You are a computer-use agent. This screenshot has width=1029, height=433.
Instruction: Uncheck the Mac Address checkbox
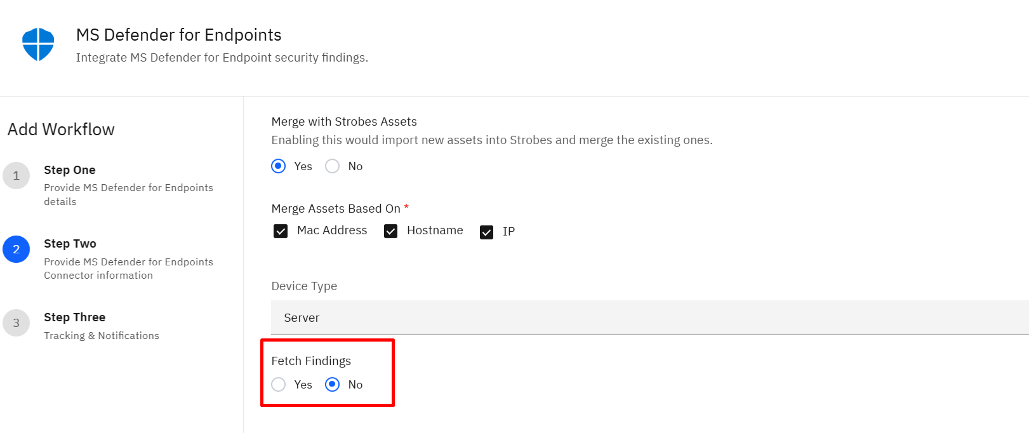281,231
